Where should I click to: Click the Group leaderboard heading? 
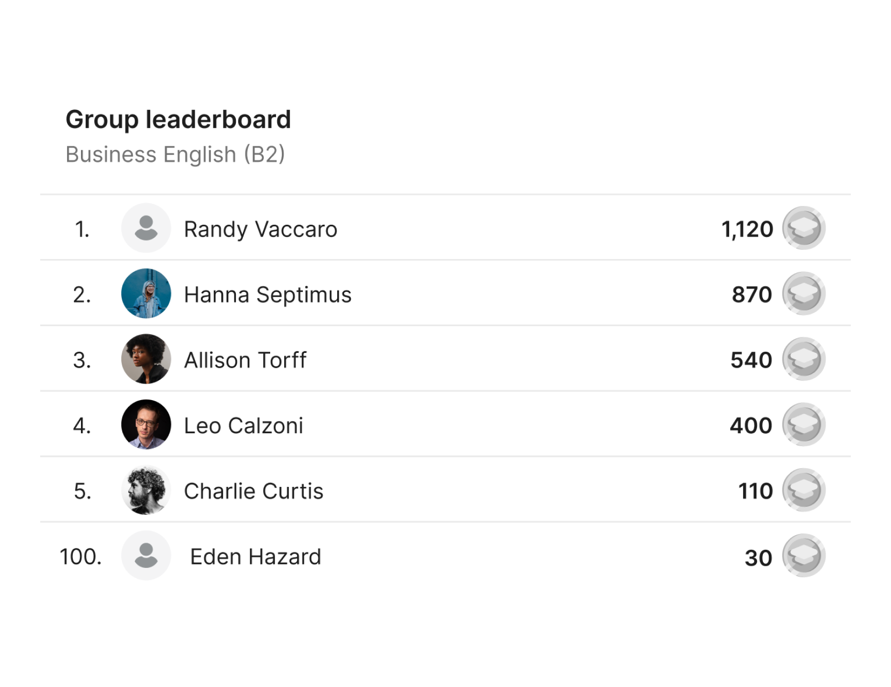click(178, 119)
